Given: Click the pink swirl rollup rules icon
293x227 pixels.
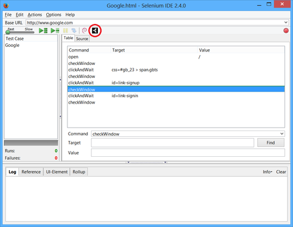Looking at the screenshot, I should point(84,30).
